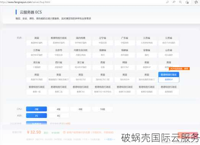Select the 广东省 region card
This screenshot has height=145, width=200.
pyautogui.click(x=125, y=40)
